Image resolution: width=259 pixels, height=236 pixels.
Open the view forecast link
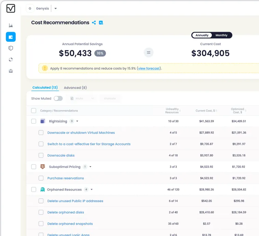149,68
